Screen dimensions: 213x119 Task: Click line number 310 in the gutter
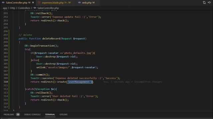tap(6, 82)
